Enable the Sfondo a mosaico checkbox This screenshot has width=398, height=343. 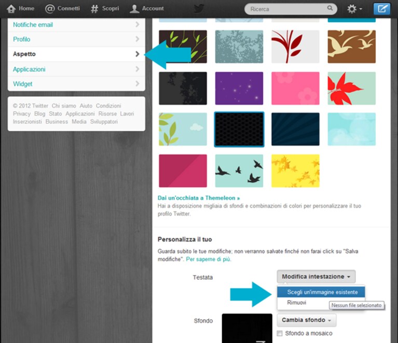tap(280, 333)
